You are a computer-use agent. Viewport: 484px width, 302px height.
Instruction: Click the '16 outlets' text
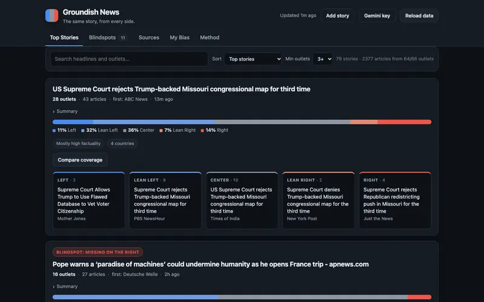click(x=64, y=274)
